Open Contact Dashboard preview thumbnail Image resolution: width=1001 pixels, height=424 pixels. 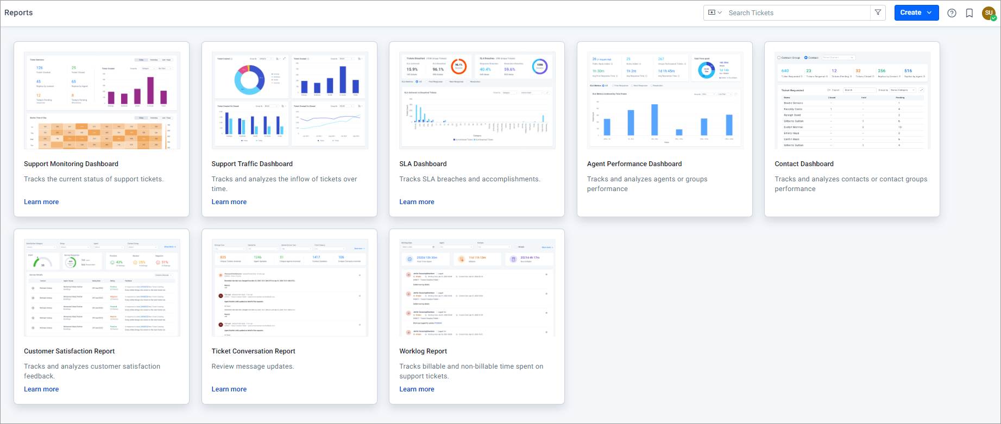point(852,100)
